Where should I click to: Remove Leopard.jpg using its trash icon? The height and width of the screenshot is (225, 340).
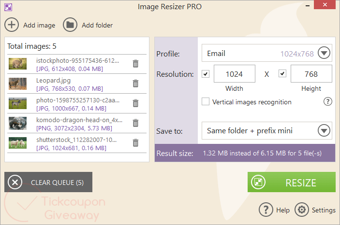click(135, 83)
